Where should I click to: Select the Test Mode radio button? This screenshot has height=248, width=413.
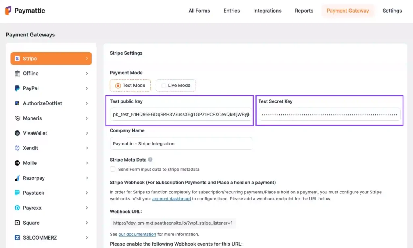pos(118,86)
